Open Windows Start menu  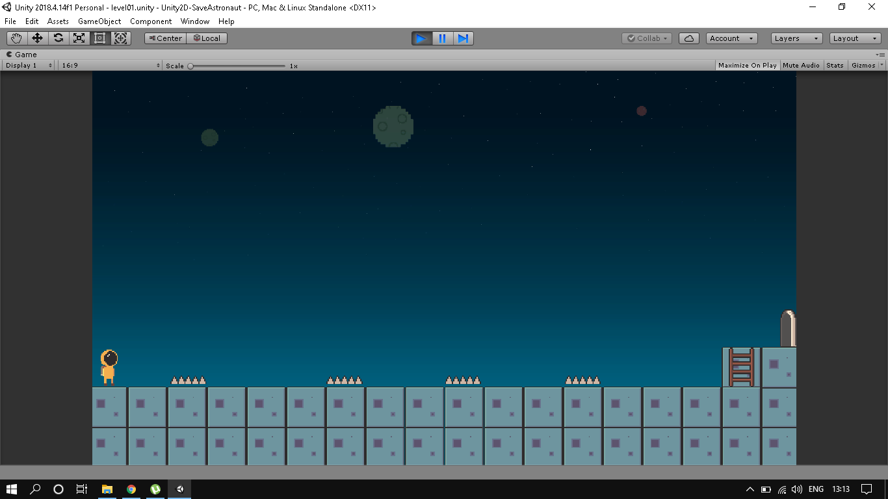point(12,489)
